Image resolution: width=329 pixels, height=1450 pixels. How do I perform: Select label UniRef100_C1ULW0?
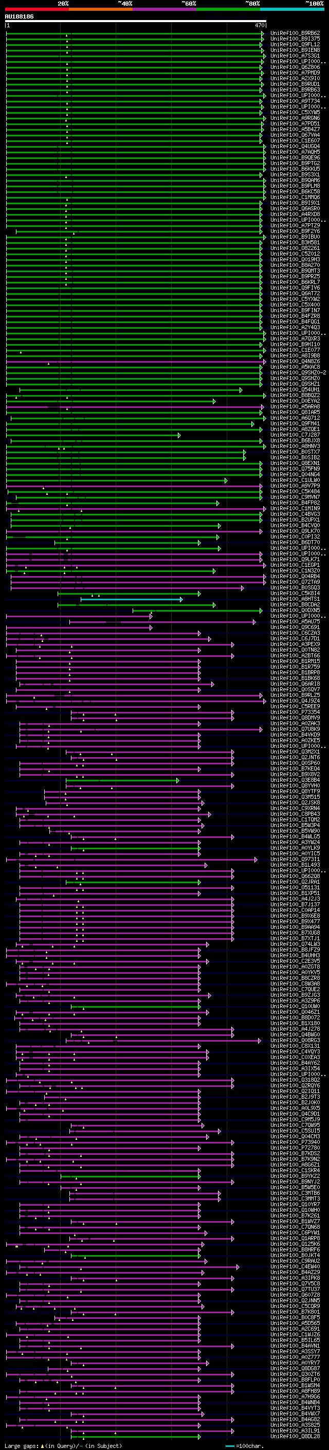click(295, 480)
